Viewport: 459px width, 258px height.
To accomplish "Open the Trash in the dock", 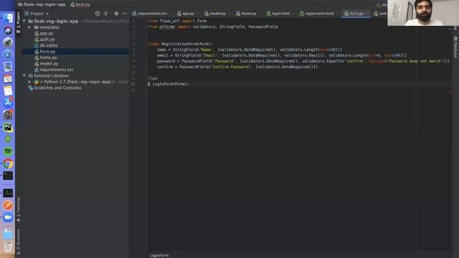I will (8, 247).
